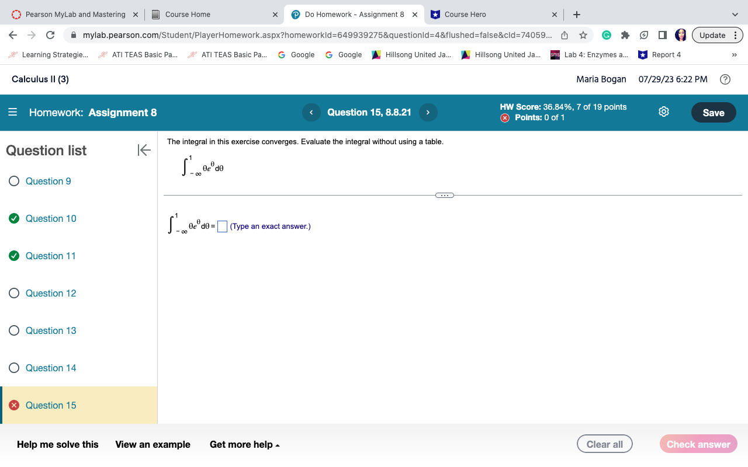Open the Get more help dropdown
This screenshot has height=467, width=748.
tap(244, 444)
